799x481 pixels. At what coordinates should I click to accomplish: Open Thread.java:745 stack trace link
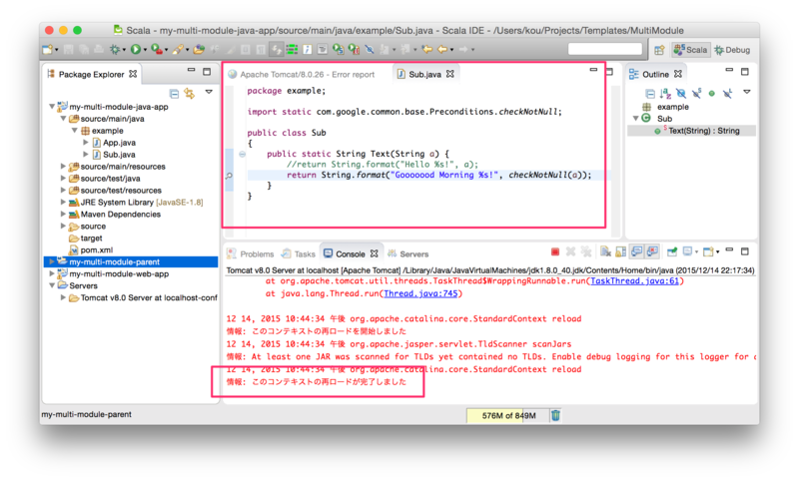[420, 293]
